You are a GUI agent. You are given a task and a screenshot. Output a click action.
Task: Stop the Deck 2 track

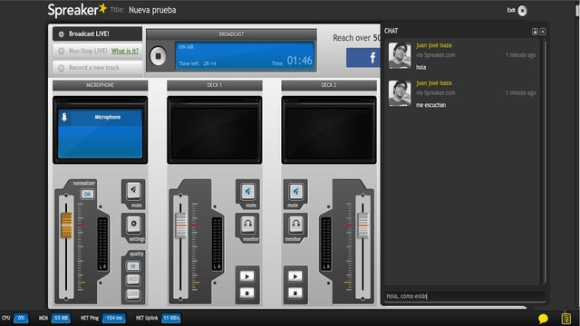[295, 293]
